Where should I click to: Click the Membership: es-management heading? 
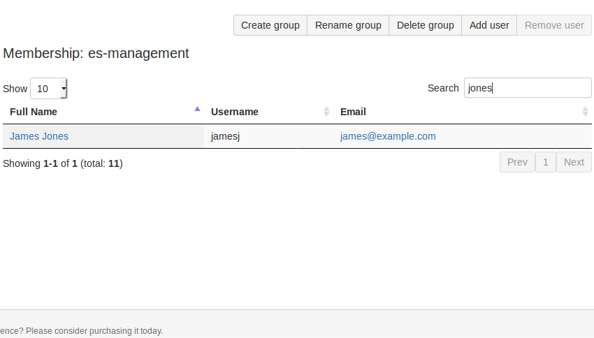pos(96,53)
